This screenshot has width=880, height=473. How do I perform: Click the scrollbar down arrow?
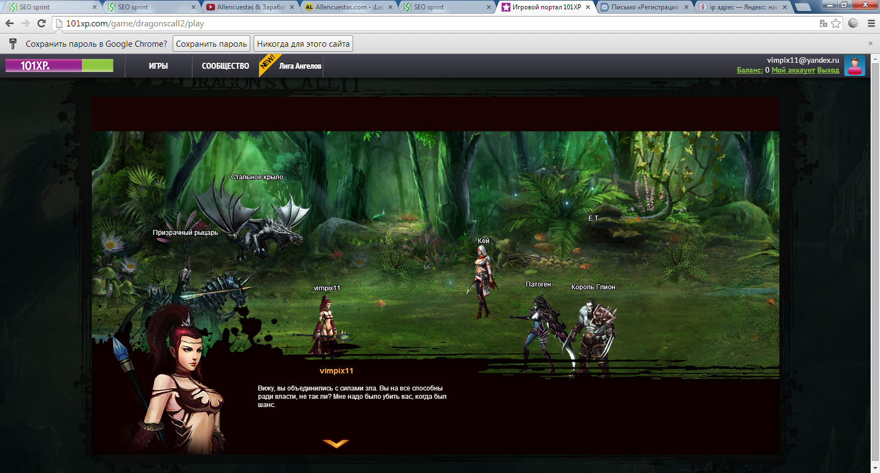(875, 468)
